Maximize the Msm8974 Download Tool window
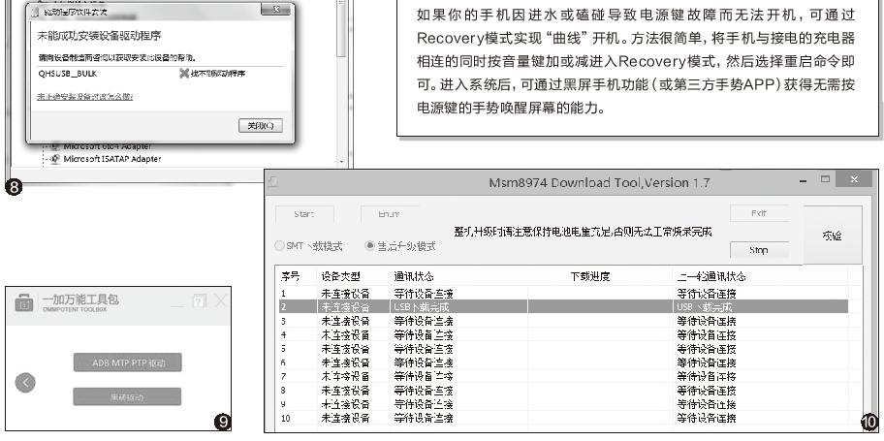 826,179
